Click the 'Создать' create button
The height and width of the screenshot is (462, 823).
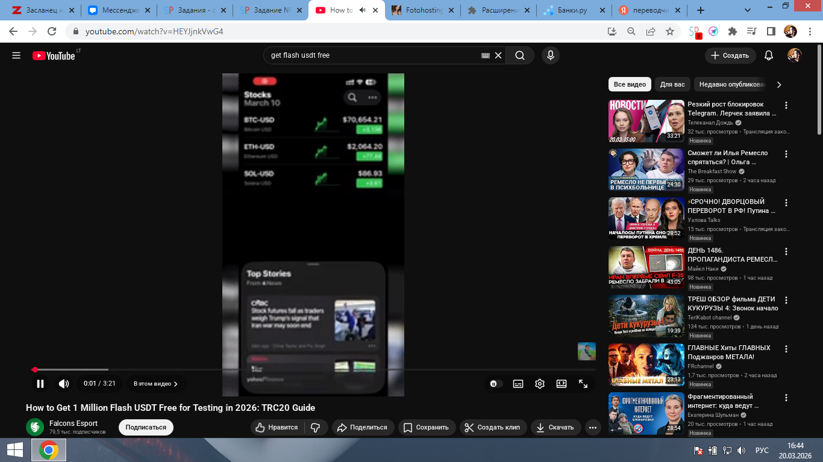(x=730, y=55)
